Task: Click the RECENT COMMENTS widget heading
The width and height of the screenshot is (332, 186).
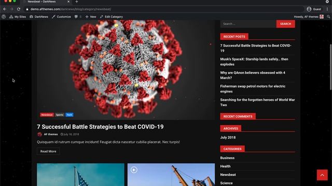Action: coord(238,116)
